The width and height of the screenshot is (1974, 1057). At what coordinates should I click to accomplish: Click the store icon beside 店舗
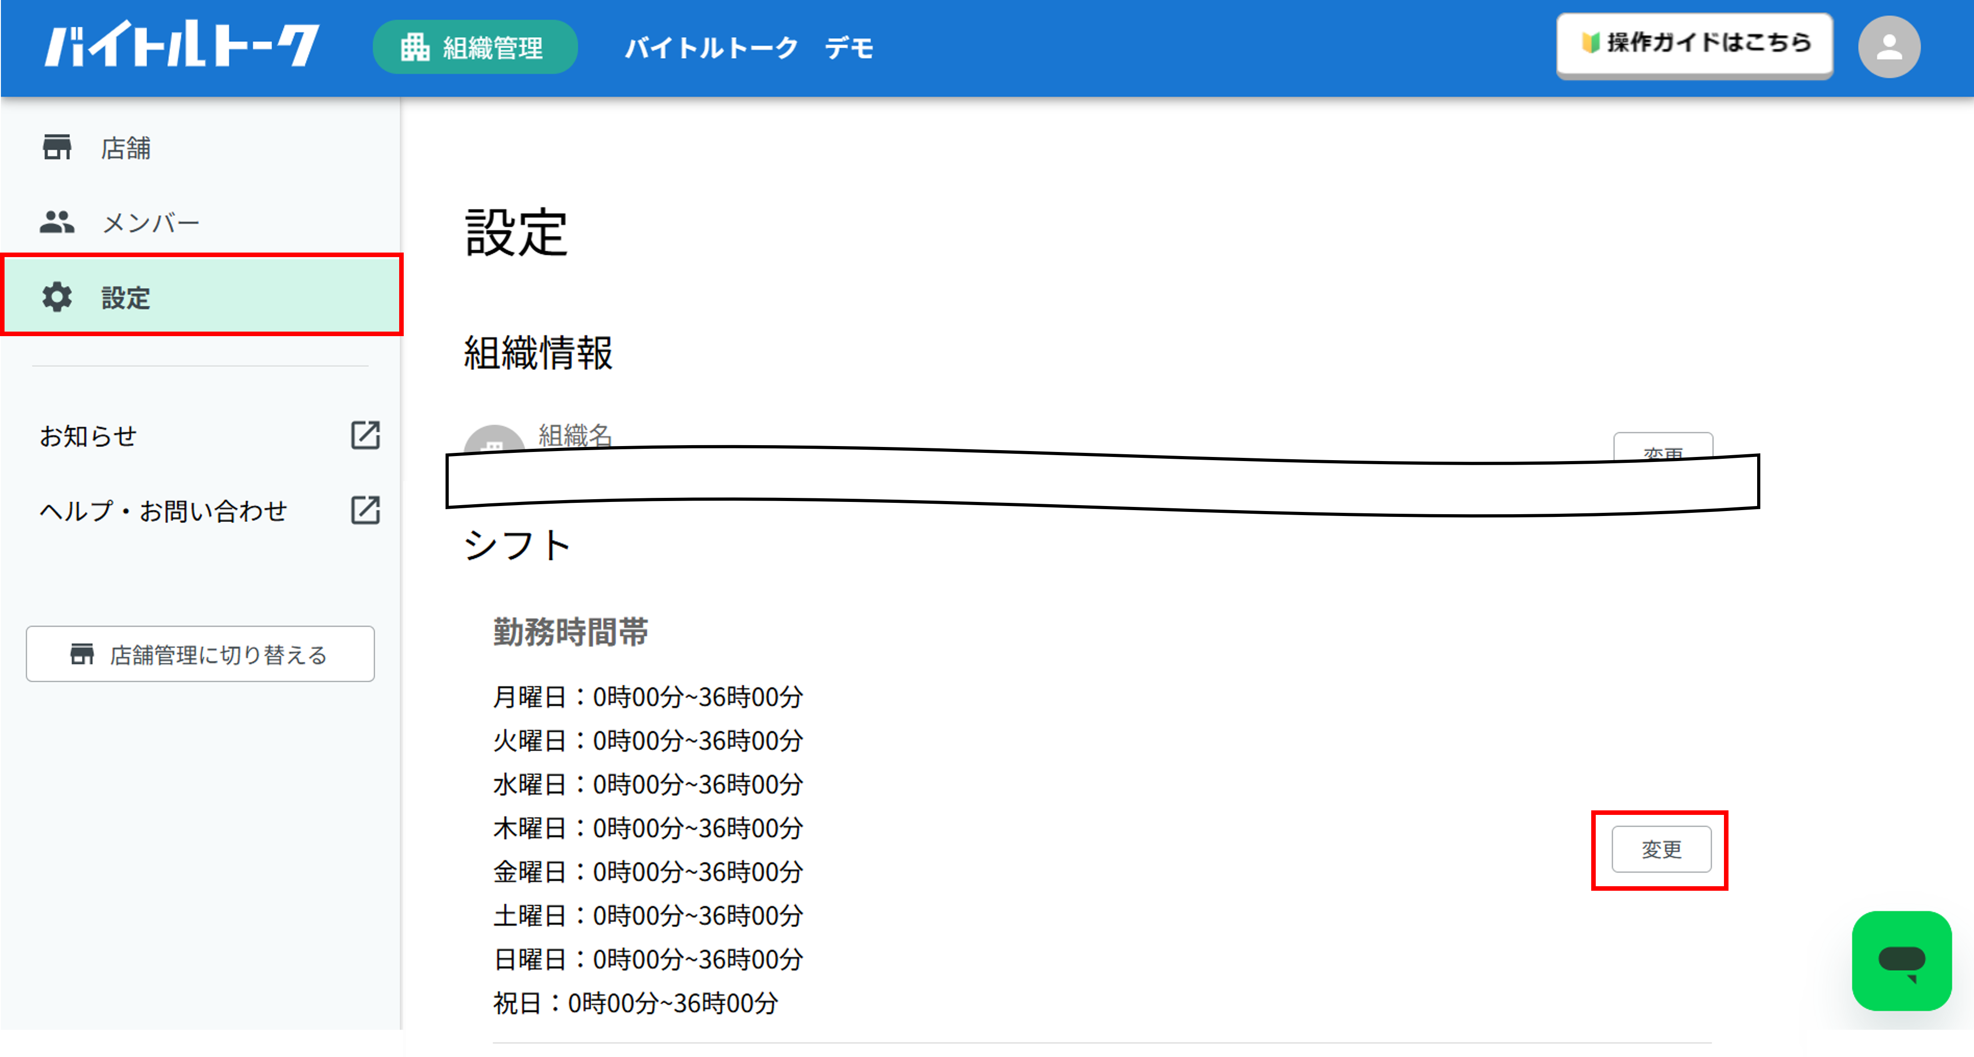[x=57, y=147]
